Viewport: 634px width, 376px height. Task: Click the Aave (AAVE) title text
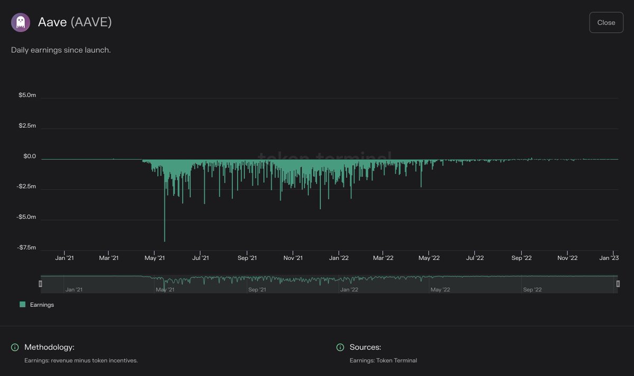point(74,22)
